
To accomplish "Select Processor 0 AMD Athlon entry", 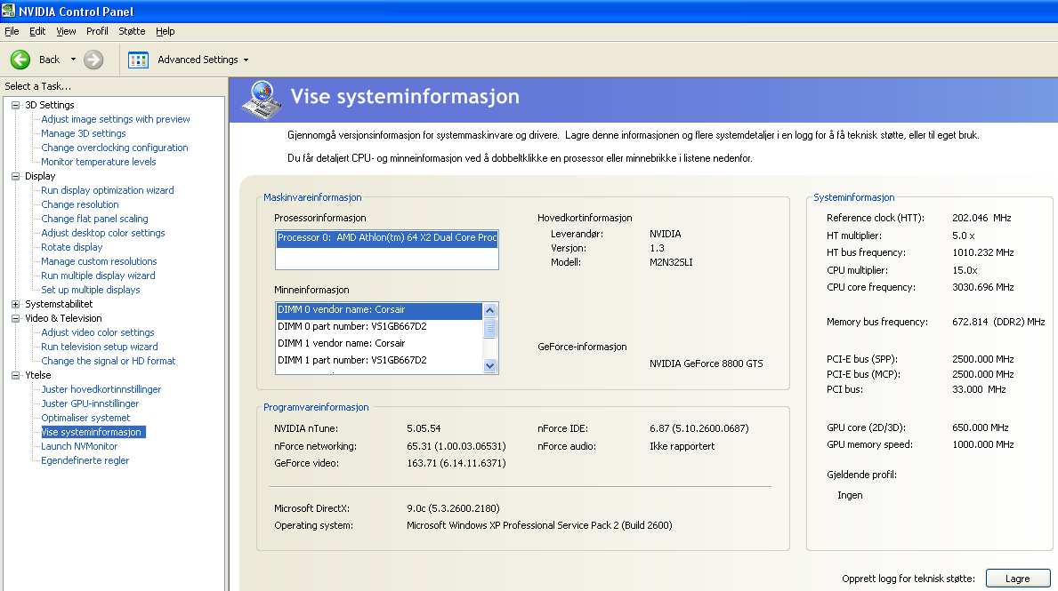I will [387, 238].
